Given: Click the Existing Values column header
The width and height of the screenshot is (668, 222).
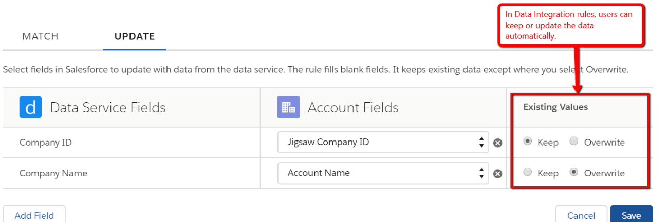Looking at the screenshot, I should (555, 107).
